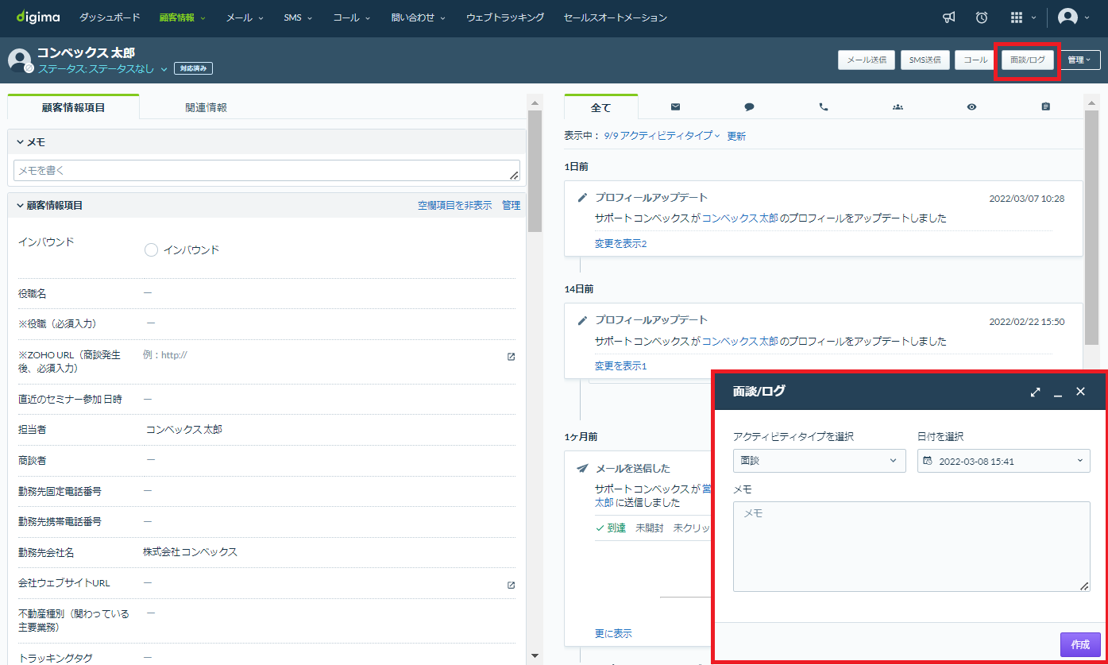
Task: Open the ステータス:ステータスなし dropdown
Action: click(x=102, y=69)
